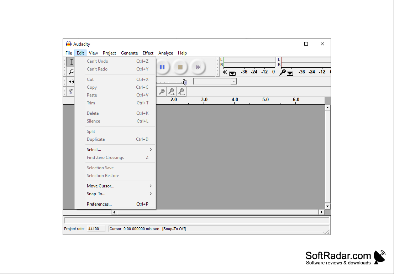Viewport: 394px width, 274px height.
Task: Open the Help menu
Action: [x=182, y=53]
